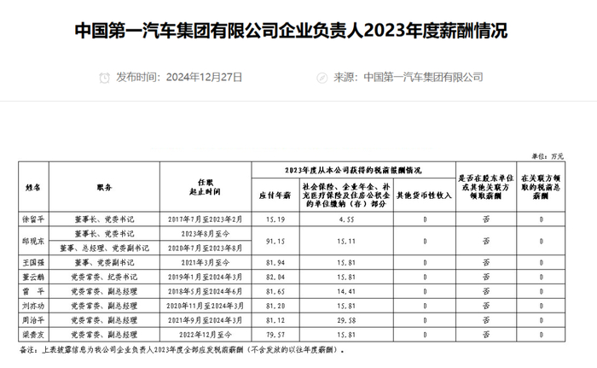Click the 社会保险、企业年金 column header
Viewport: 597px width, 368px height.
346,196
